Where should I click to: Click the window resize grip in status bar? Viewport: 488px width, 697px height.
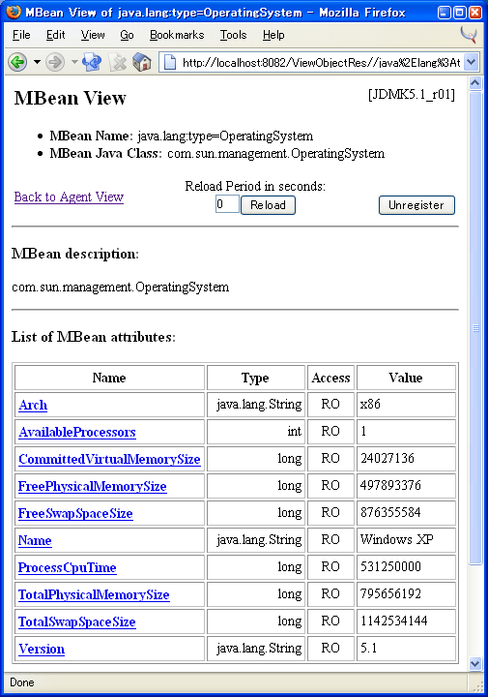tap(477, 685)
